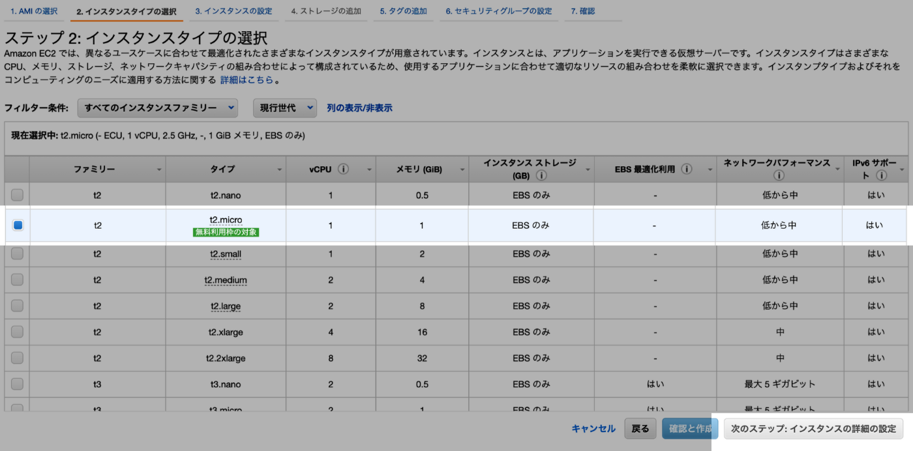Click the t2.medium type name
The height and width of the screenshot is (451, 913).
226,280
